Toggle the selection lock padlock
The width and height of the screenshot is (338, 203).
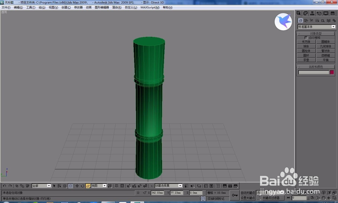point(138,193)
